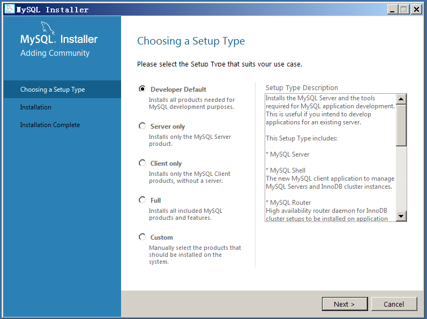Screen dimensions: 427x319
Task: Select Client only radio button
Action: coord(142,163)
